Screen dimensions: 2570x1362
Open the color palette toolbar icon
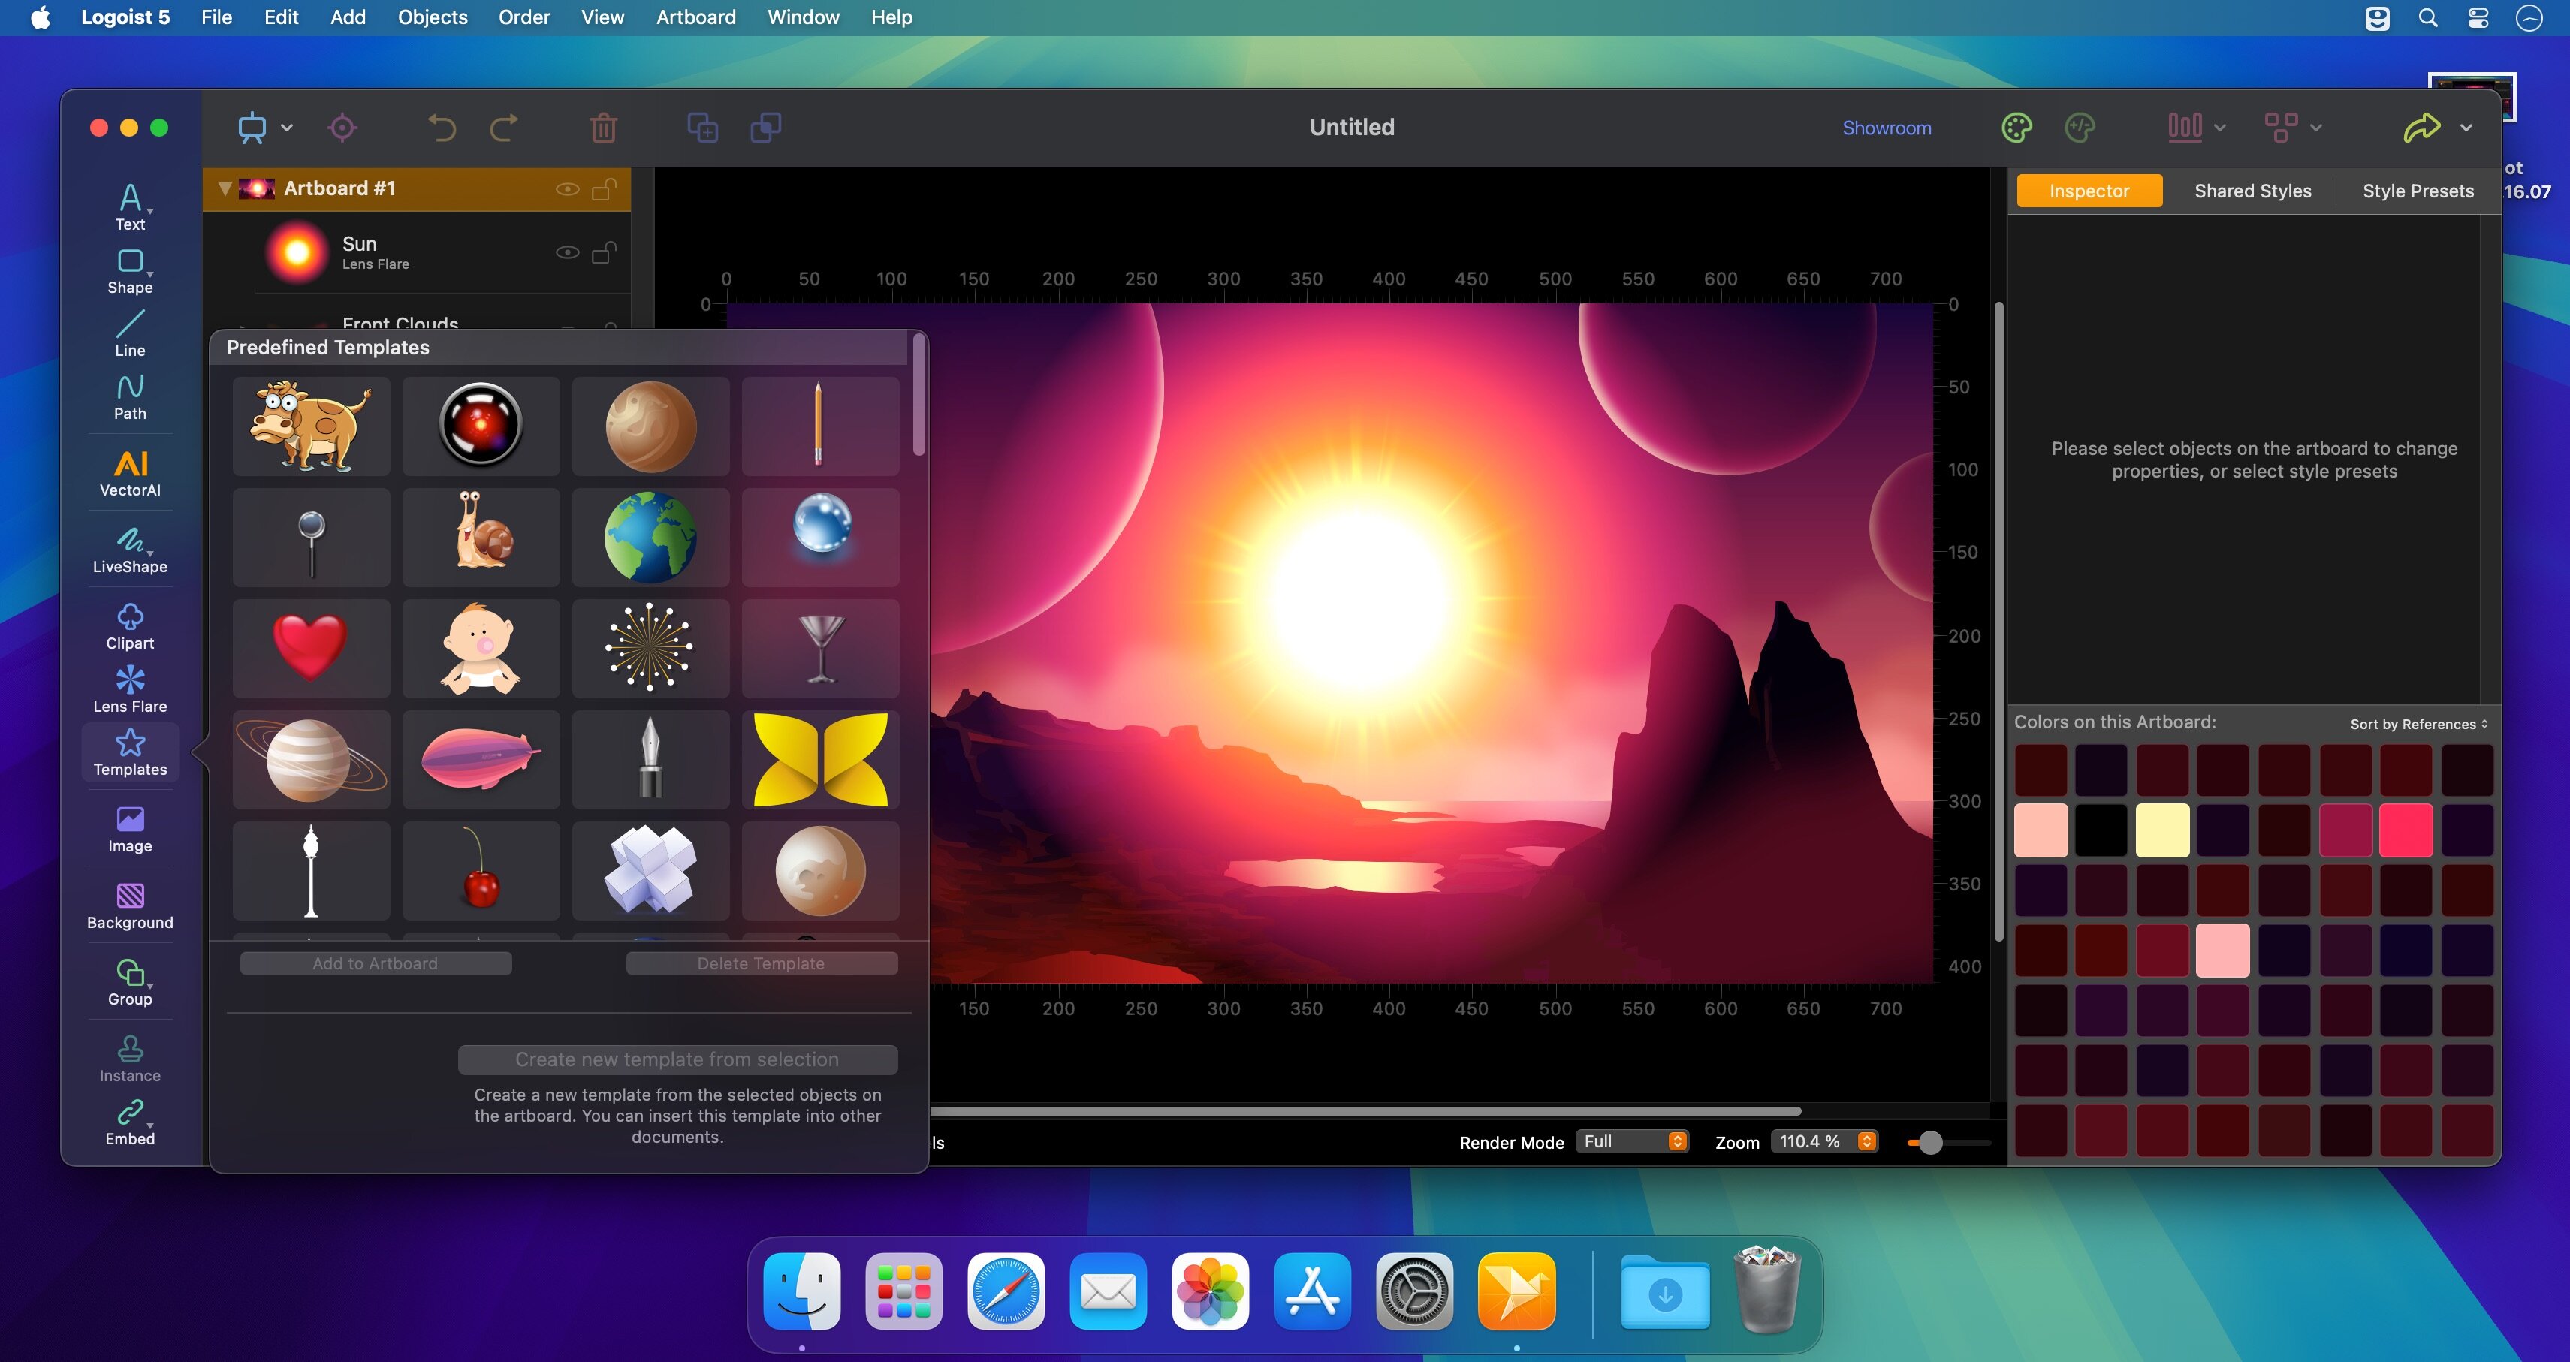pos(2016,128)
